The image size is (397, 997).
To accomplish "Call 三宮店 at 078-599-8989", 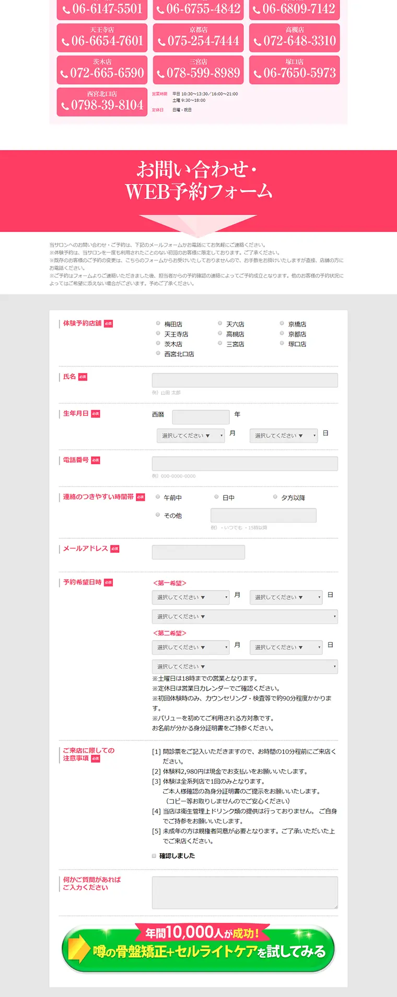I will pyautogui.click(x=198, y=70).
